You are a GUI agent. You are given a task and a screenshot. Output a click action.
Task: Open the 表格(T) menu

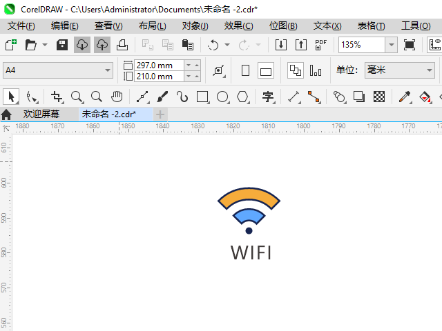point(371,26)
